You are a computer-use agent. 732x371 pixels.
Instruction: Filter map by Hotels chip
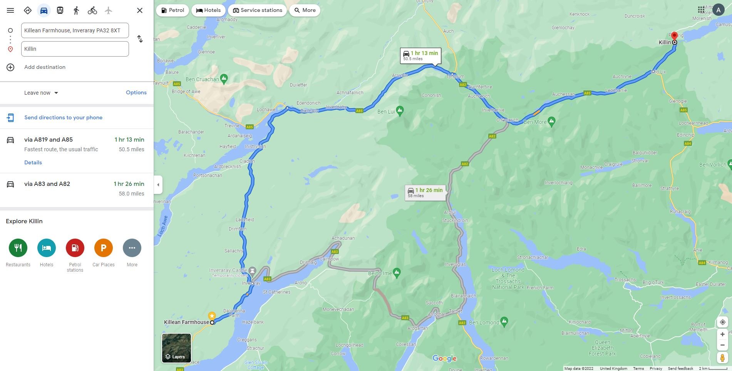208,10
